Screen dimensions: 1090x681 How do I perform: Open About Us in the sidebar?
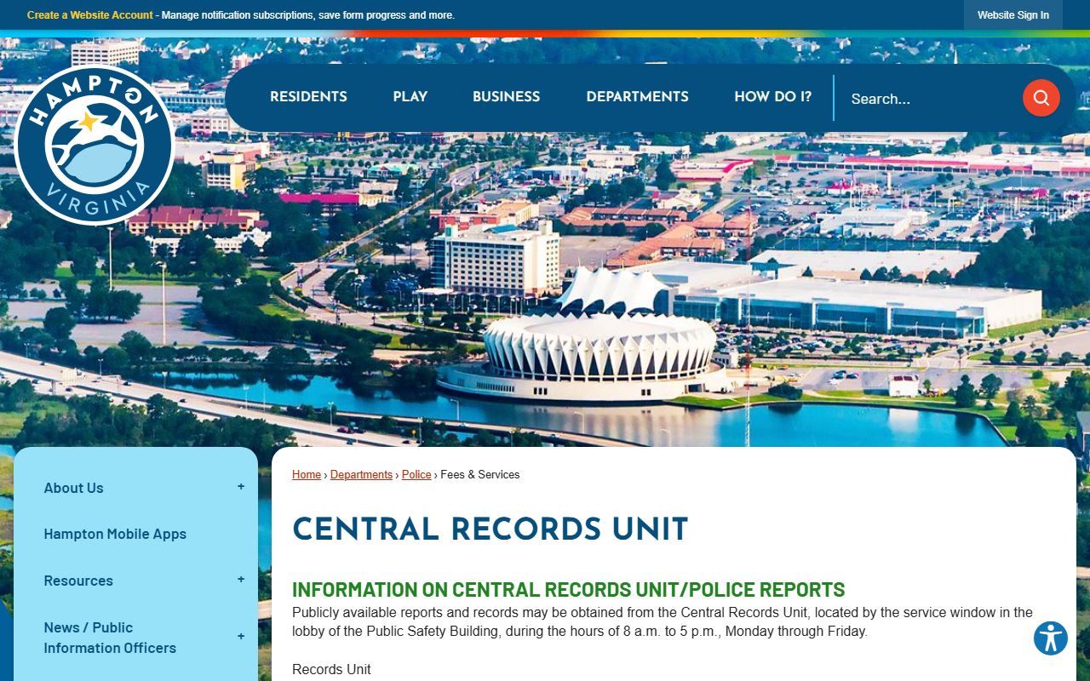(73, 488)
